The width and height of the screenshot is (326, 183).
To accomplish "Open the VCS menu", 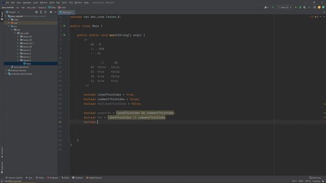I will [71, 3].
